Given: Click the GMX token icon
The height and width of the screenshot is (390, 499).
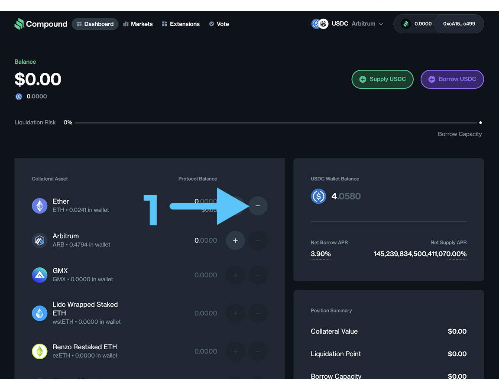Looking at the screenshot, I should pyautogui.click(x=40, y=275).
